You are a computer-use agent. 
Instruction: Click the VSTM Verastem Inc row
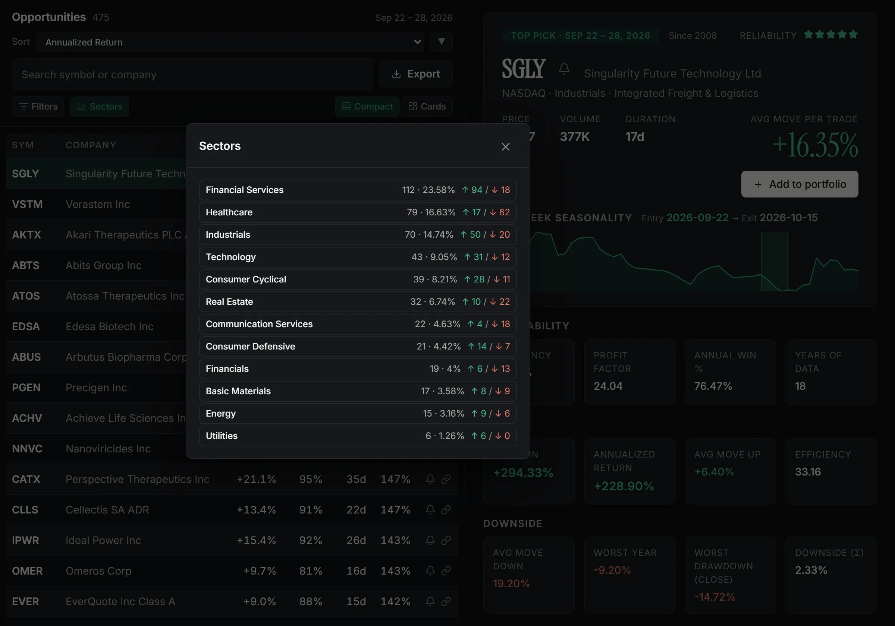tap(96, 204)
